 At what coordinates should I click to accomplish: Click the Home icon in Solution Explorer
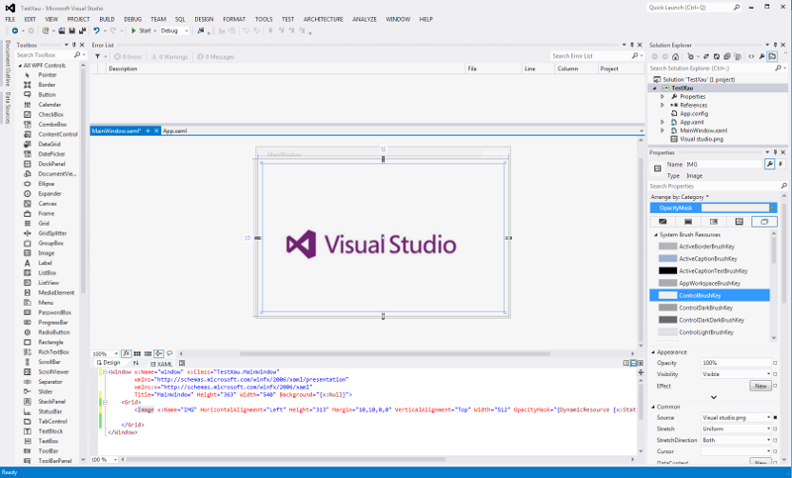(676, 56)
